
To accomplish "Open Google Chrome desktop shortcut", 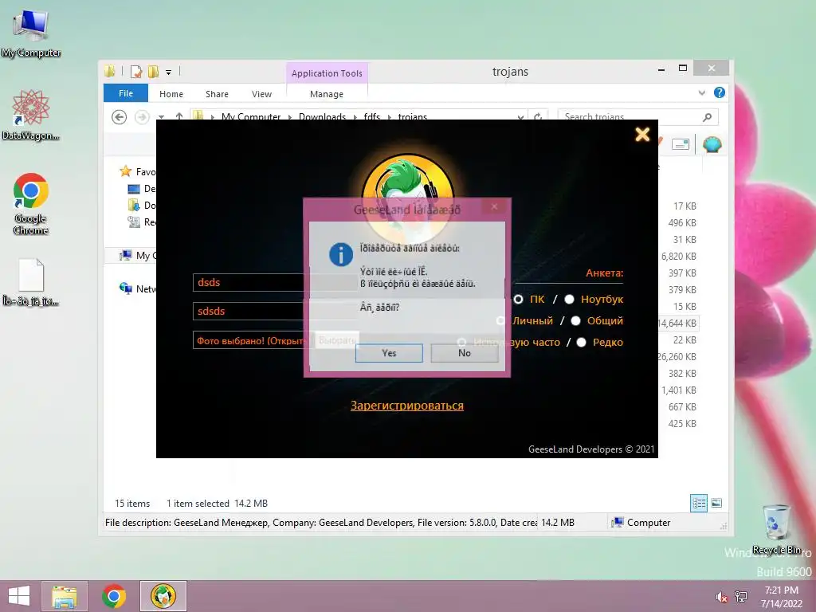I will pos(31,204).
